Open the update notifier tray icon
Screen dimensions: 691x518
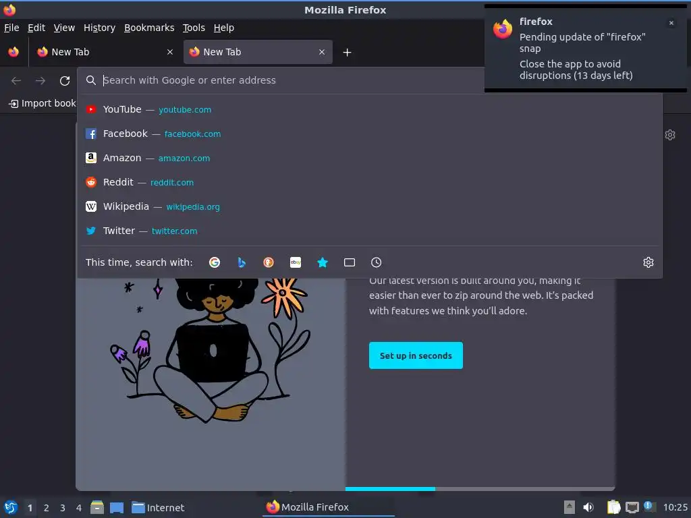(x=648, y=507)
